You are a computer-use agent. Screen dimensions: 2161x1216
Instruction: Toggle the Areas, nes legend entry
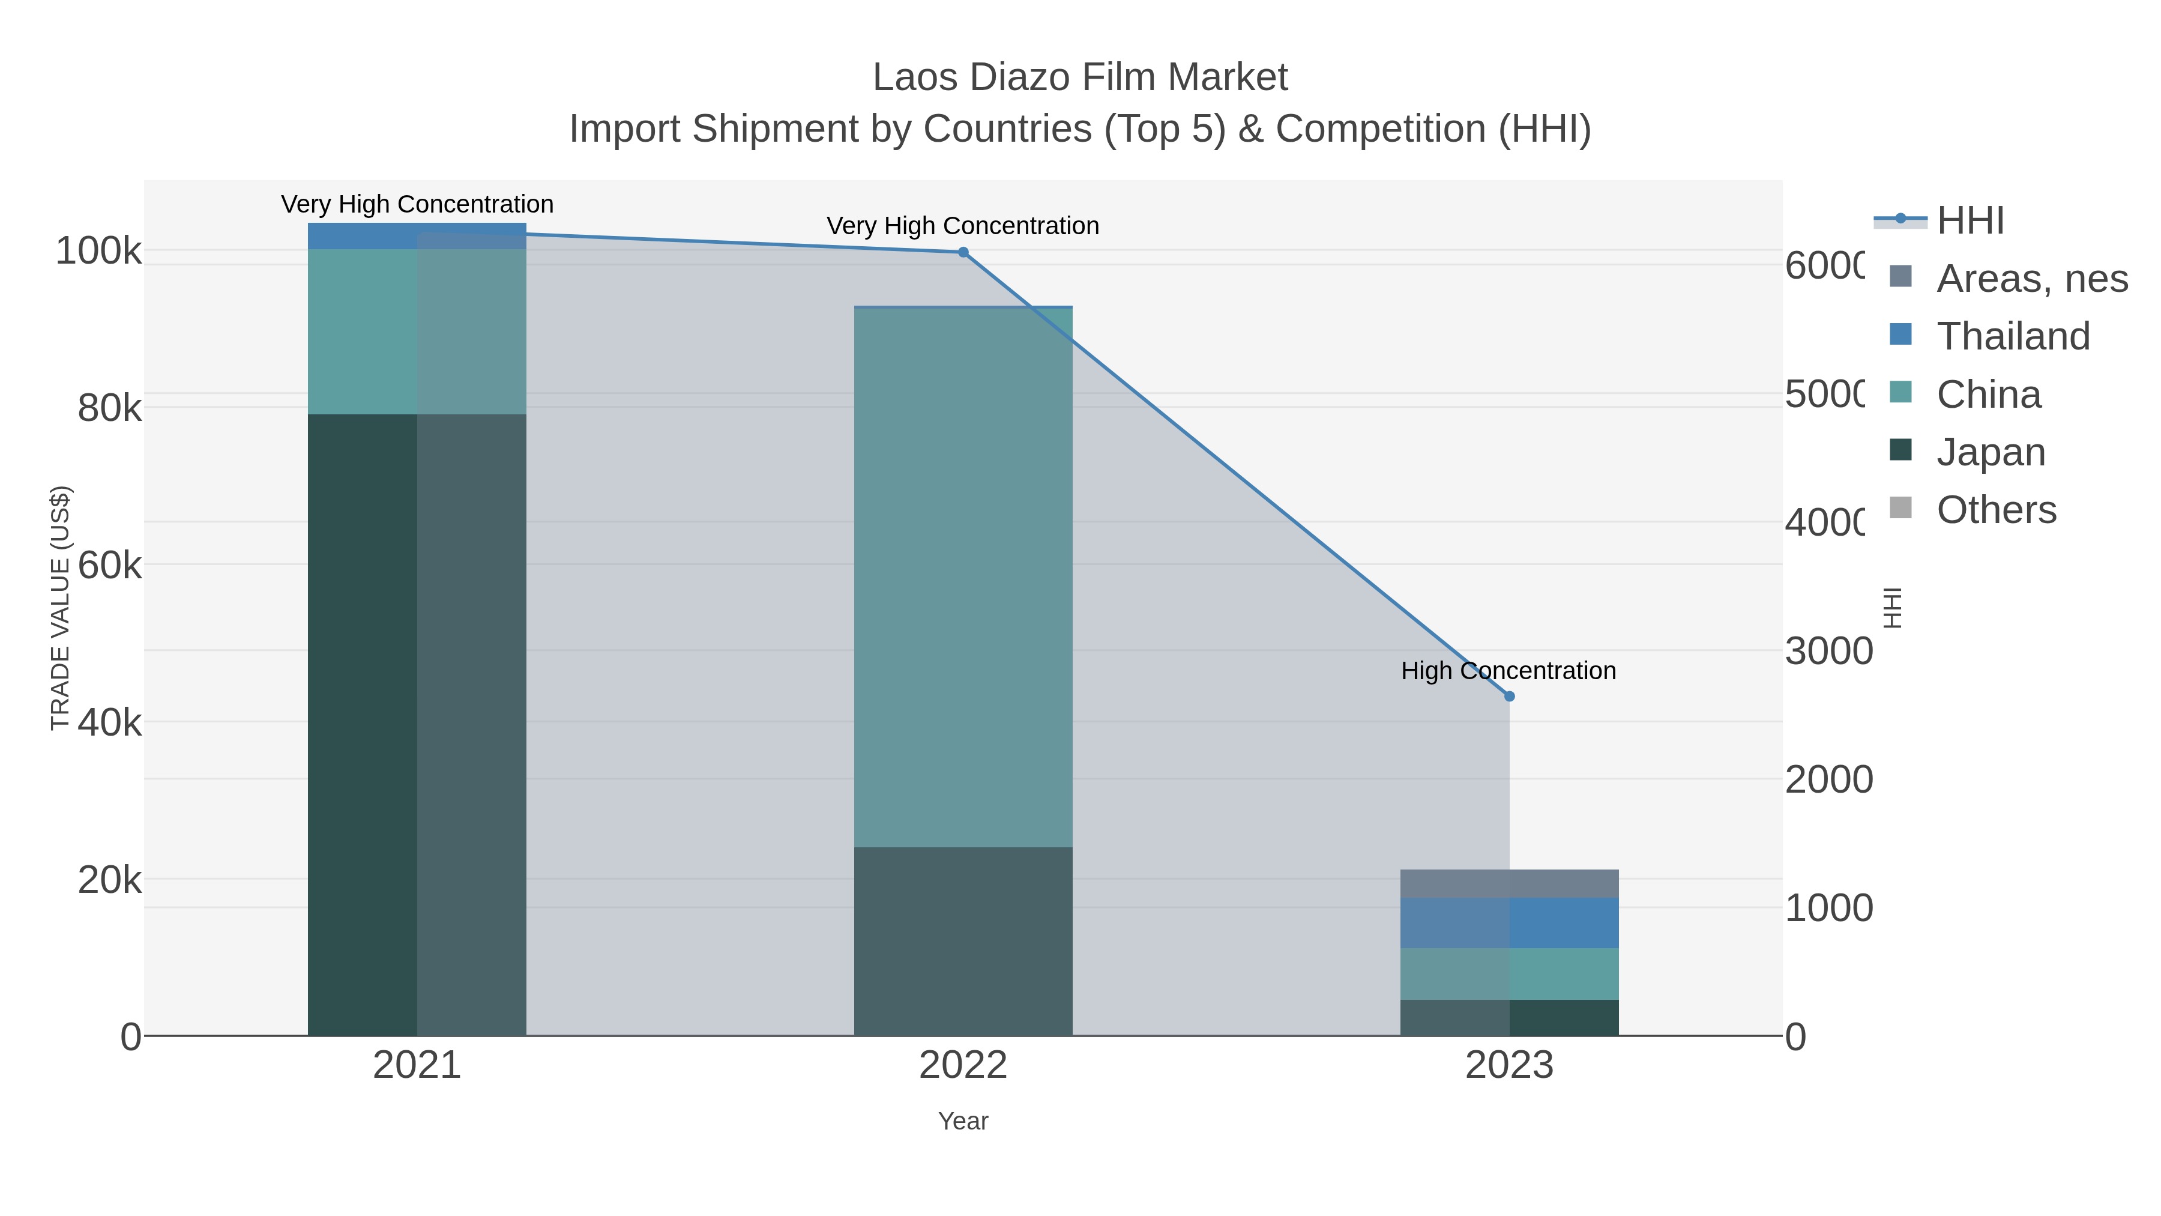(2009, 278)
